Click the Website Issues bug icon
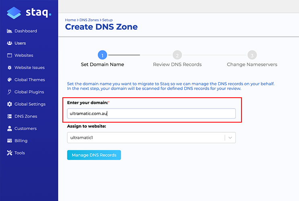The height and width of the screenshot is (201, 299). (x=10, y=68)
